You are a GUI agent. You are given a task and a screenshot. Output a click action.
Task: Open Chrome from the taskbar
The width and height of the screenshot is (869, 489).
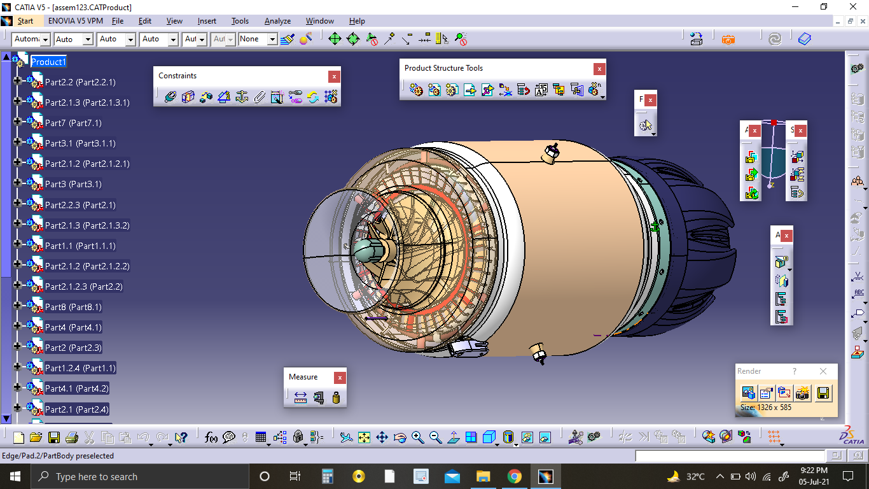point(515,476)
